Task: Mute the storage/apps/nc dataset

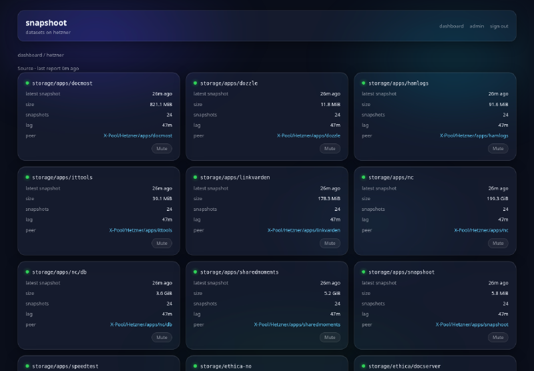Action: (498, 243)
